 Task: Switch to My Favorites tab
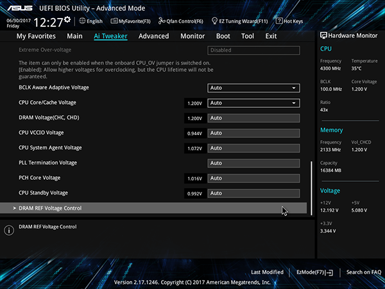tap(36, 36)
